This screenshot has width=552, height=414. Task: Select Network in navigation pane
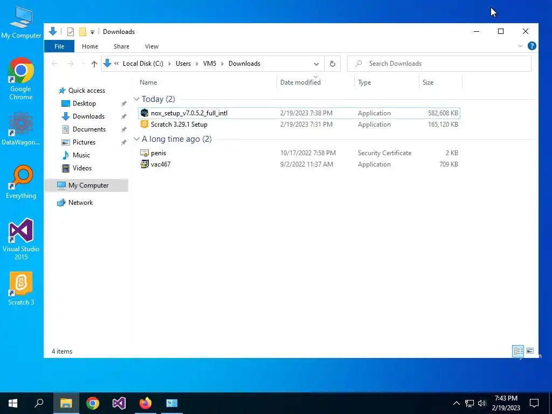tap(80, 203)
